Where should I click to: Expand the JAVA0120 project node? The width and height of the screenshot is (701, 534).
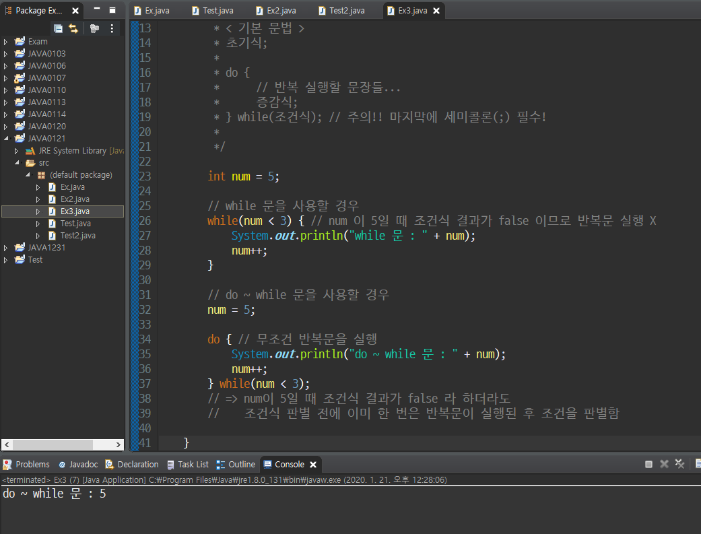click(6, 127)
